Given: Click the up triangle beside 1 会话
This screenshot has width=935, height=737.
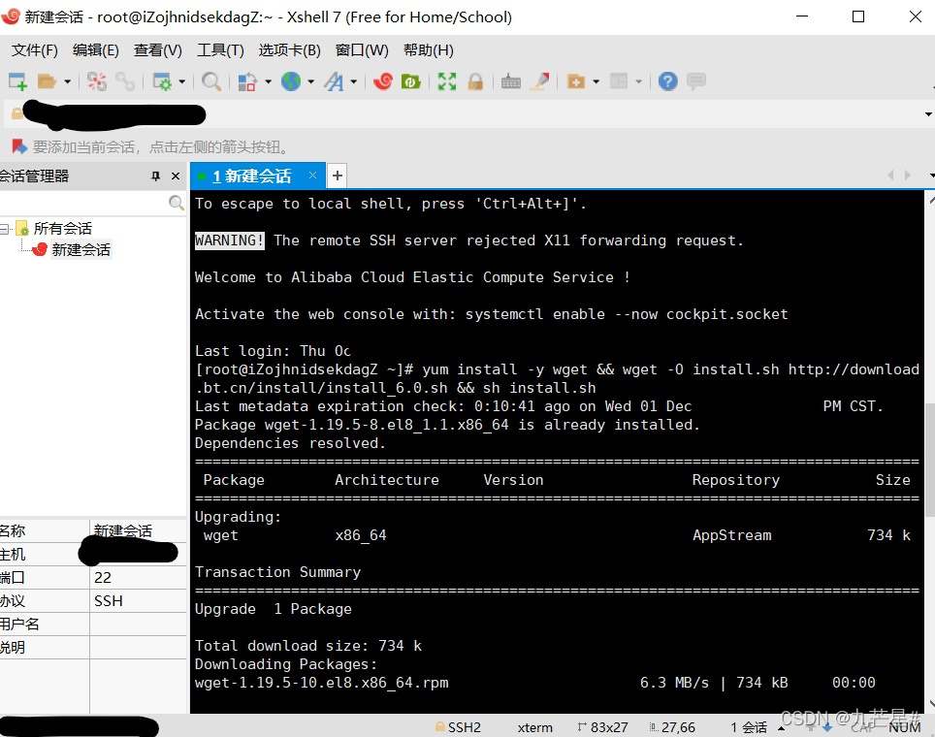Looking at the screenshot, I should pos(781,728).
